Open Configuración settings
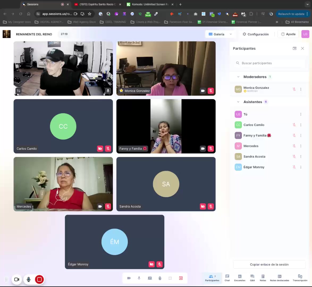 click(255, 34)
